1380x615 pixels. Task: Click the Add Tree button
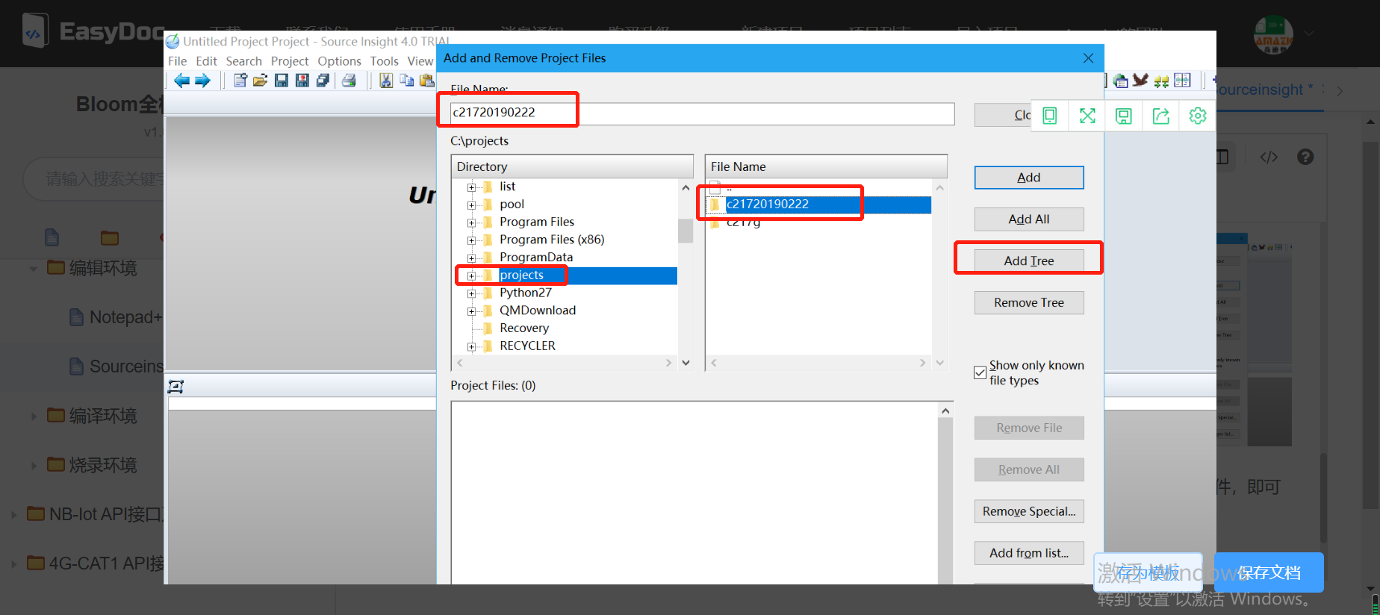coord(1029,261)
